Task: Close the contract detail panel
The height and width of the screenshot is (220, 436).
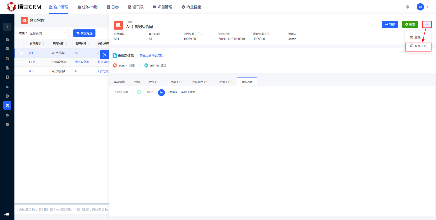Action: coord(105,55)
